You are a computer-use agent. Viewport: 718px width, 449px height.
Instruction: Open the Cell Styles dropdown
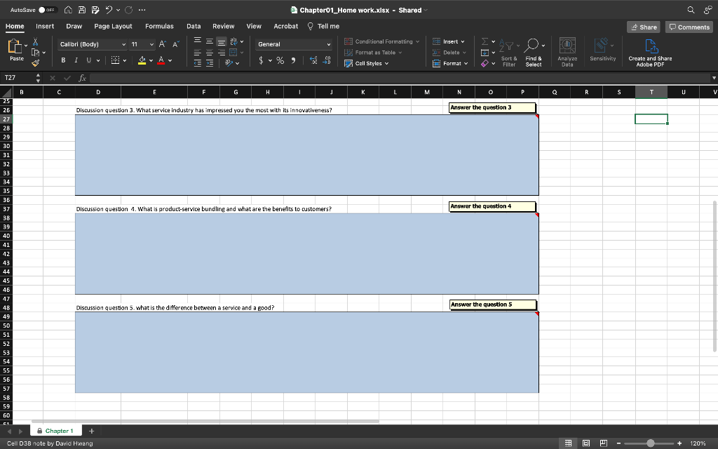click(366, 63)
